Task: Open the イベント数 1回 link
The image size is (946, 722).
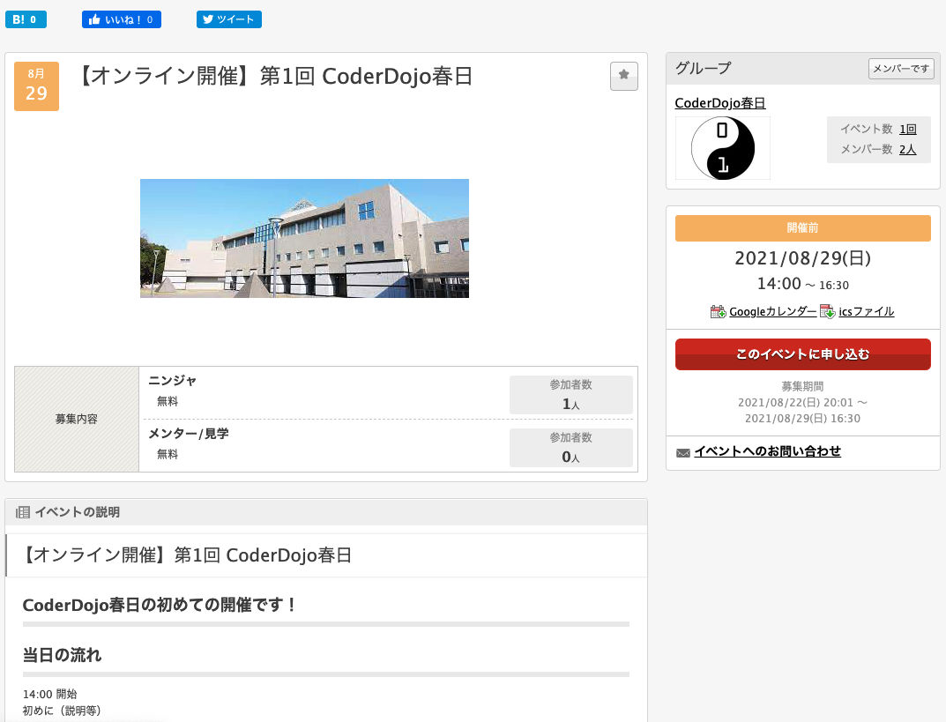Action: pyautogui.click(x=907, y=129)
